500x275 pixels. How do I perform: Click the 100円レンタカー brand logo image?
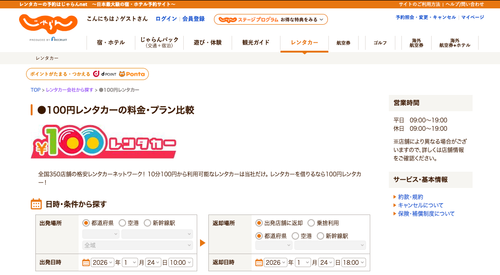click(104, 142)
